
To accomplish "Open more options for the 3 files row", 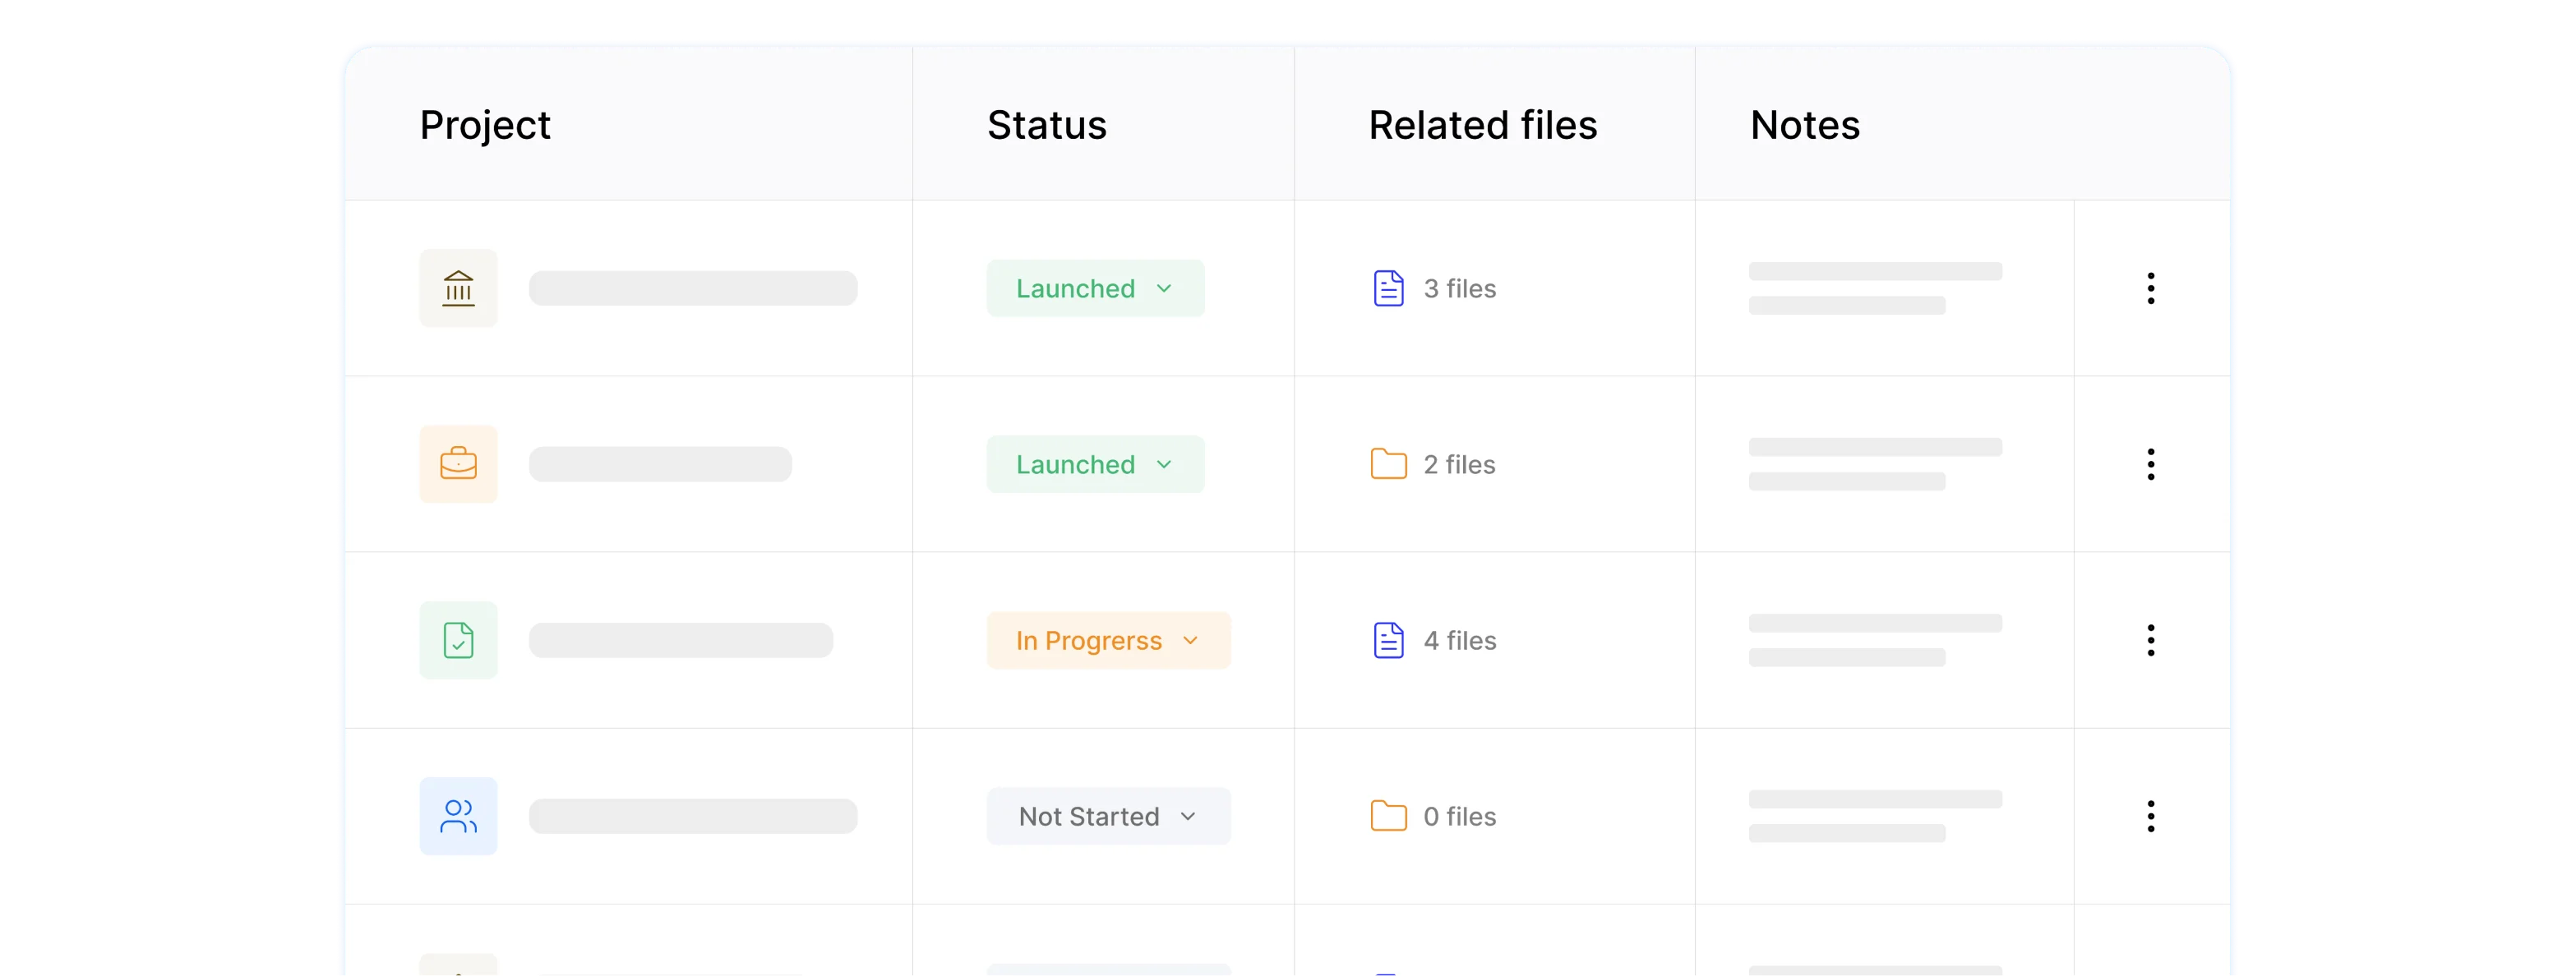I will click(2151, 288).
